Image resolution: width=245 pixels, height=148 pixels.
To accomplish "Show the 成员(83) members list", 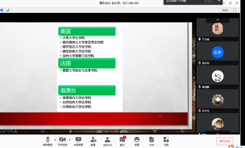I will pyautogui.click(x=108, y=141).
